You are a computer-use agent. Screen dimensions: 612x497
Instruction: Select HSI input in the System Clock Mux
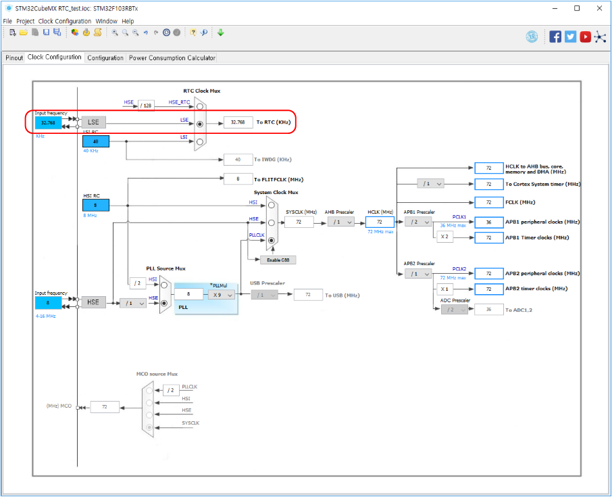272,206
